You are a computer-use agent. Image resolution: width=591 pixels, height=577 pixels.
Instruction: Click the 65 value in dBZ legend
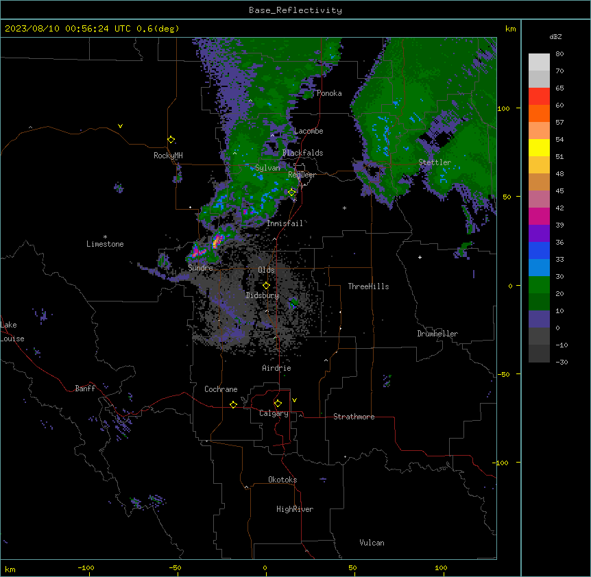click(x=559, y=88)
